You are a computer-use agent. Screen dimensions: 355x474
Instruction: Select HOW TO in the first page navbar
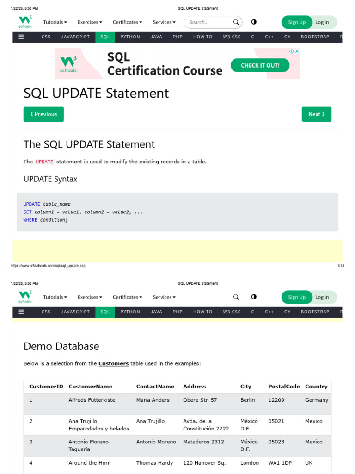203,37
